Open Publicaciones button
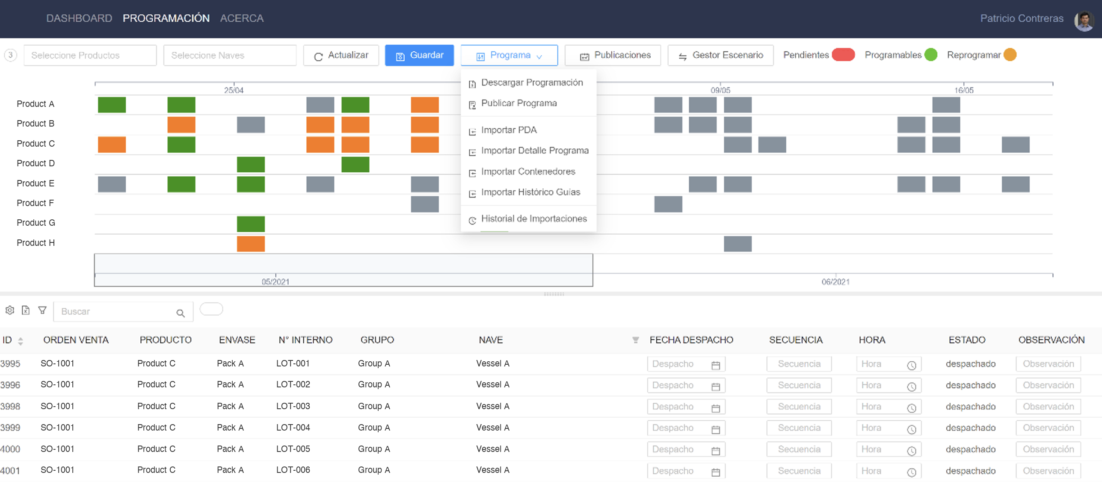The image size is (1102, 484). (x=613, y=55)
